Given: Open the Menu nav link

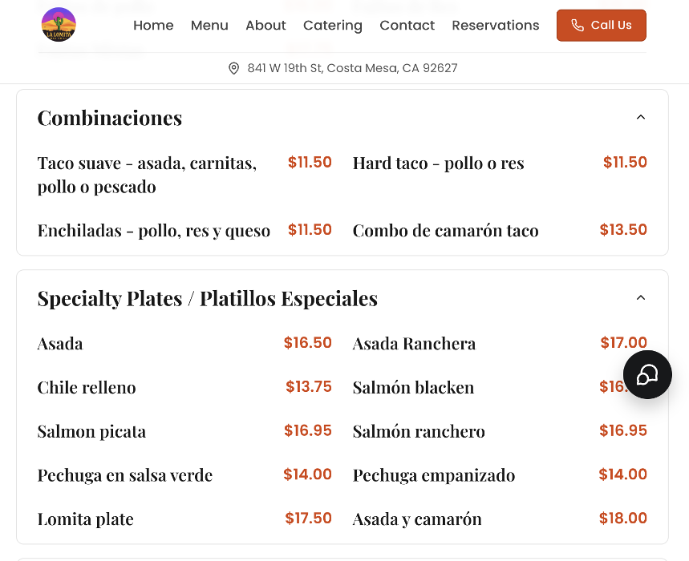Looking at the screenshot, I should pos(209,25).
